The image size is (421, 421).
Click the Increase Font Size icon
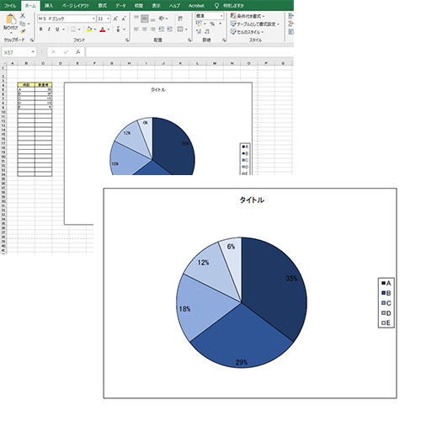click(115, 19)
